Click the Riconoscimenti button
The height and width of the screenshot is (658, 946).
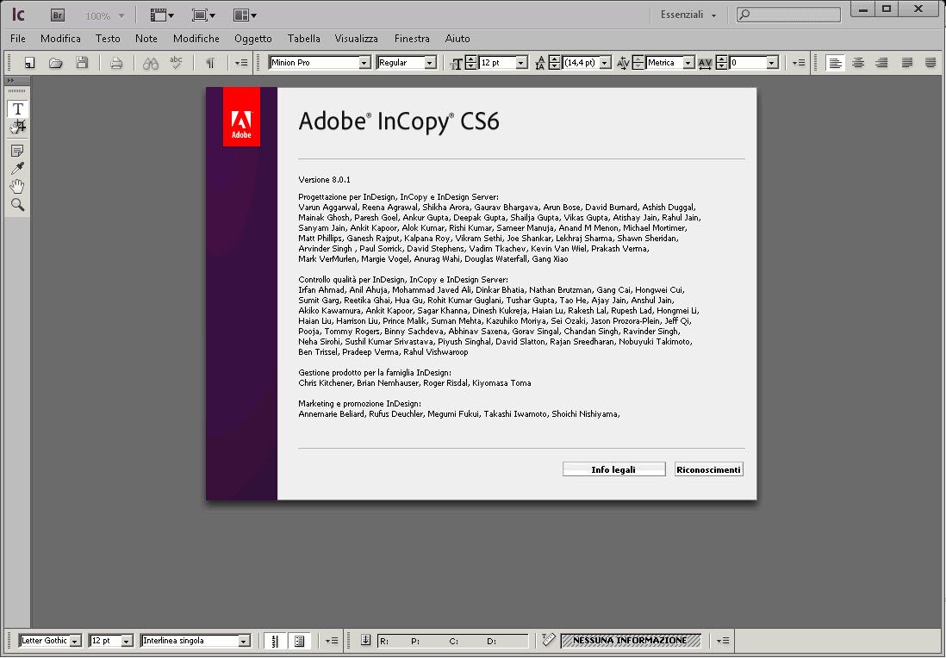[x=708, y=469]
